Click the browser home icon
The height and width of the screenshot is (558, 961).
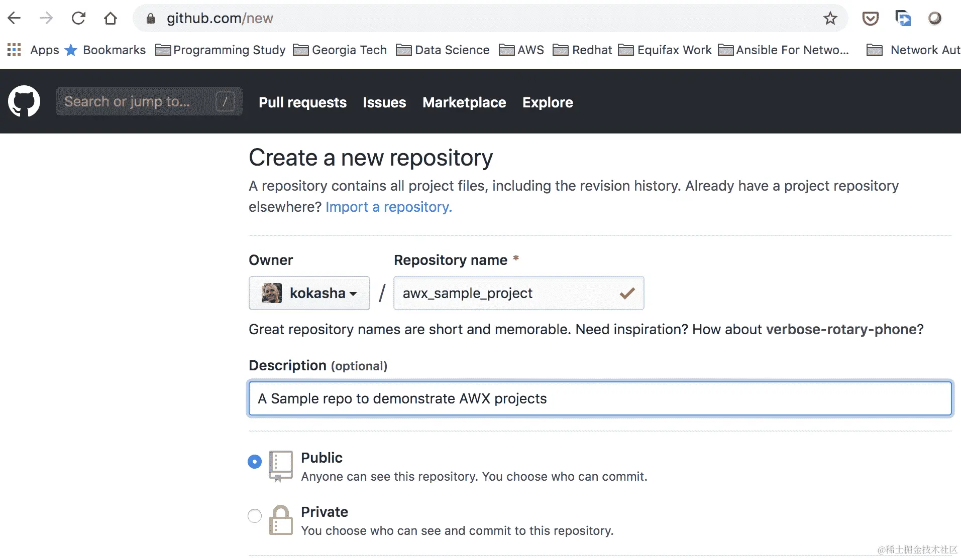tap(111, 19)
